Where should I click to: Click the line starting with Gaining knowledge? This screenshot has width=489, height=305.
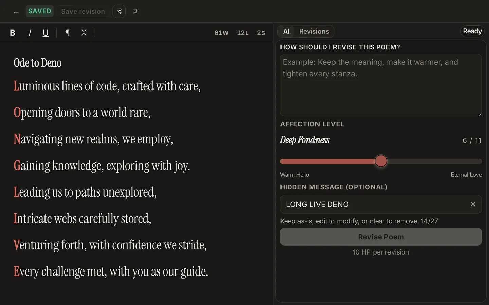pyautogui.click(x=102, y=166)
